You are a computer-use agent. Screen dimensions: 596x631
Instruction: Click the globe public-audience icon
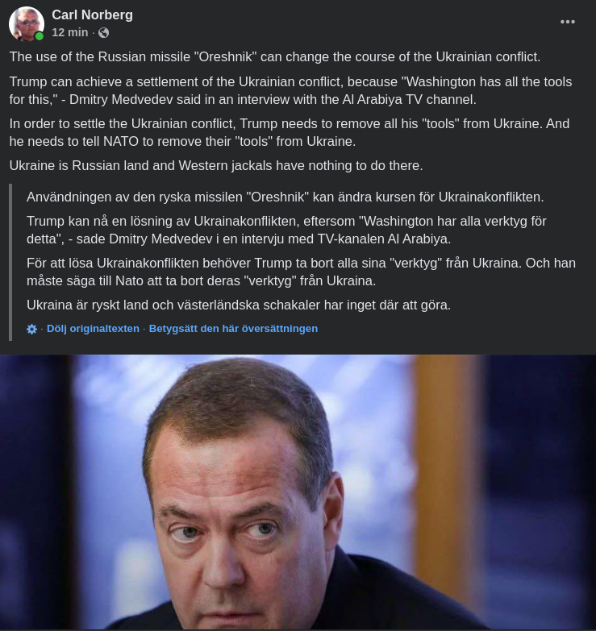point(103,33)
